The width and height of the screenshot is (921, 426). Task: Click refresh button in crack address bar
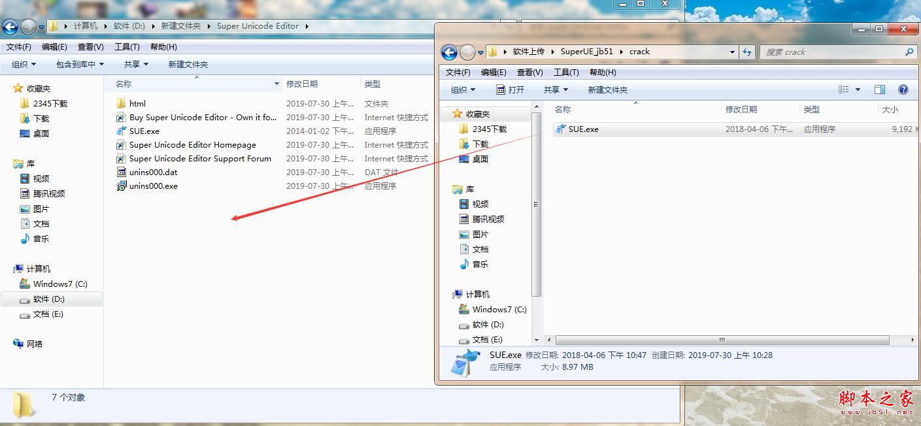[x=748, y=52]
